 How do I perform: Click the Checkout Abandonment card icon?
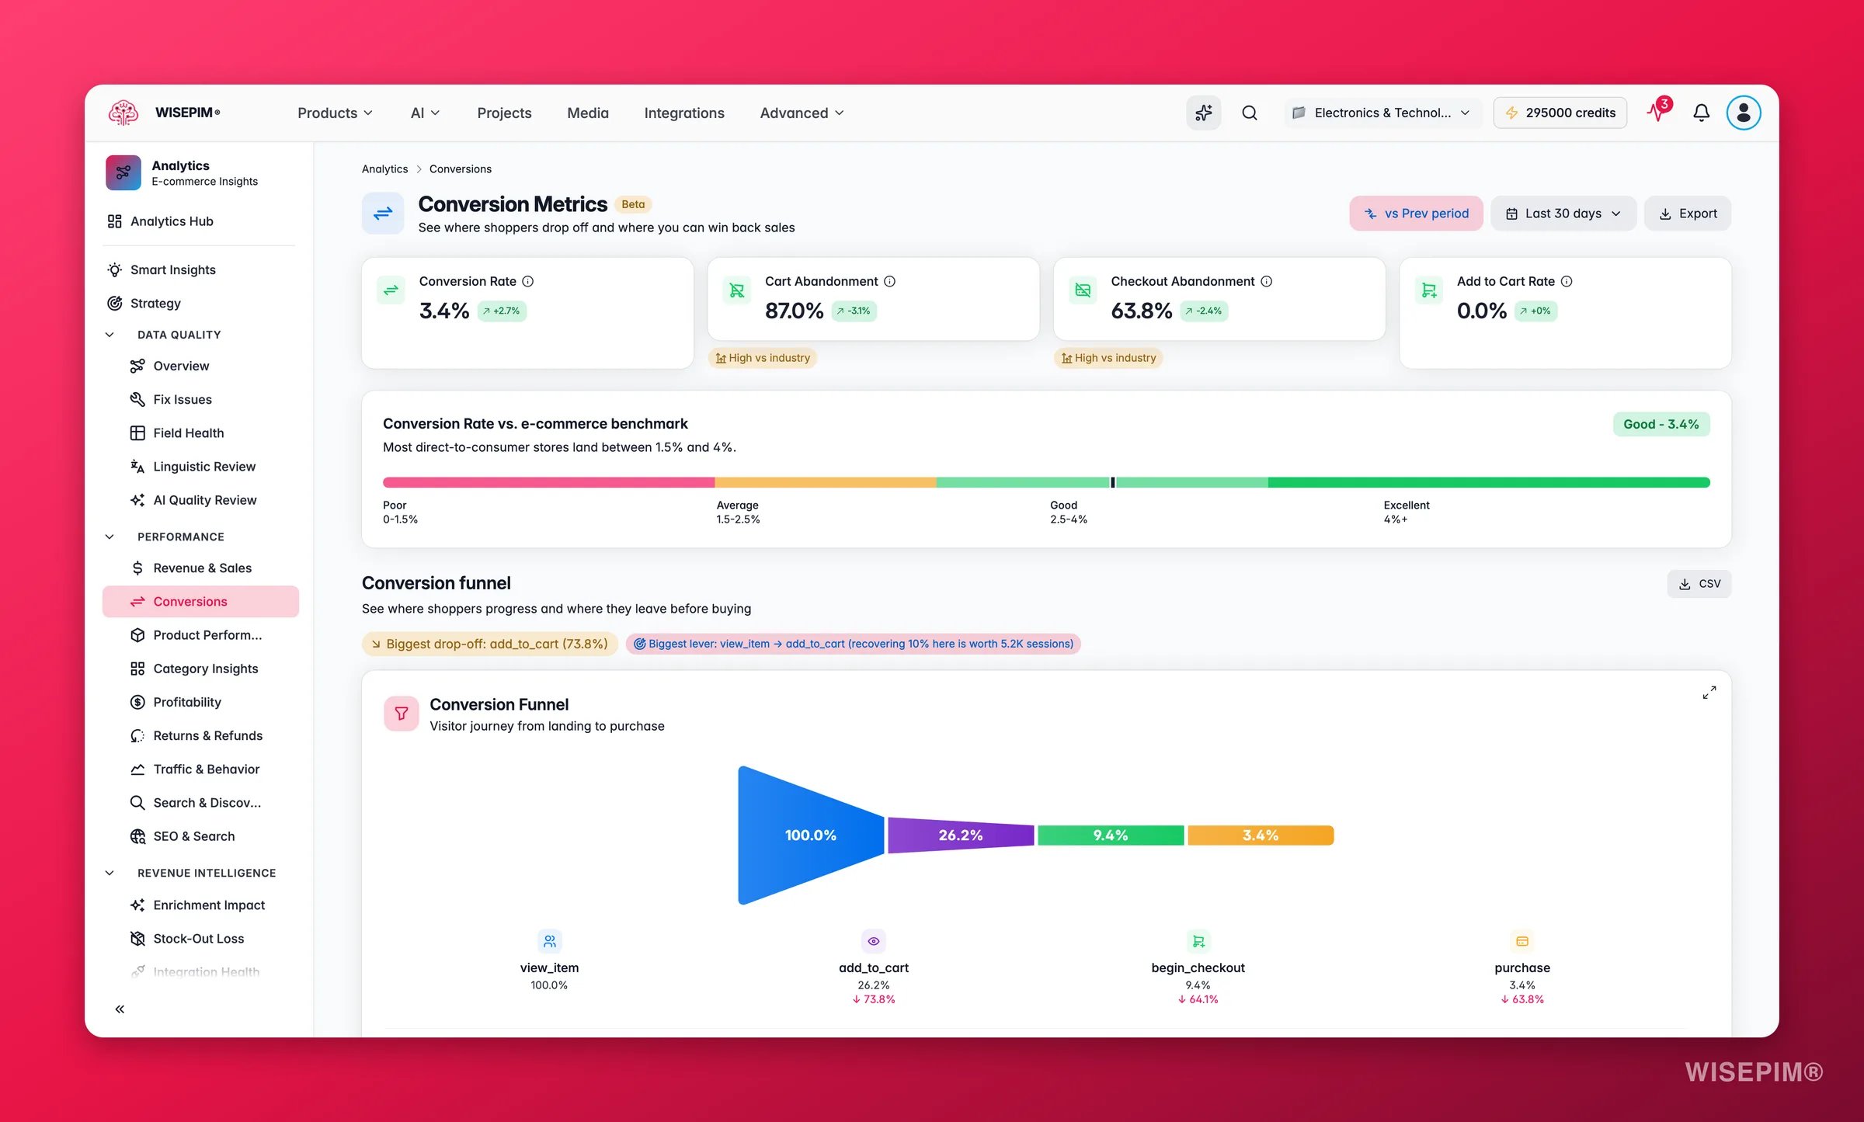click(1083, 290)
